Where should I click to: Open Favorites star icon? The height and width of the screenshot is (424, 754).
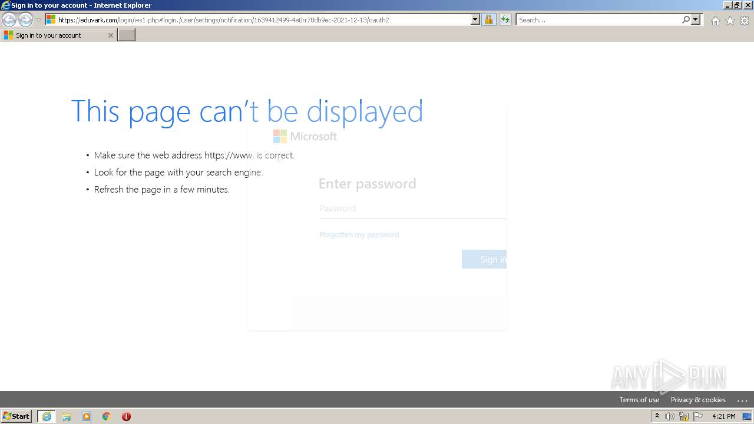[730, 21]
